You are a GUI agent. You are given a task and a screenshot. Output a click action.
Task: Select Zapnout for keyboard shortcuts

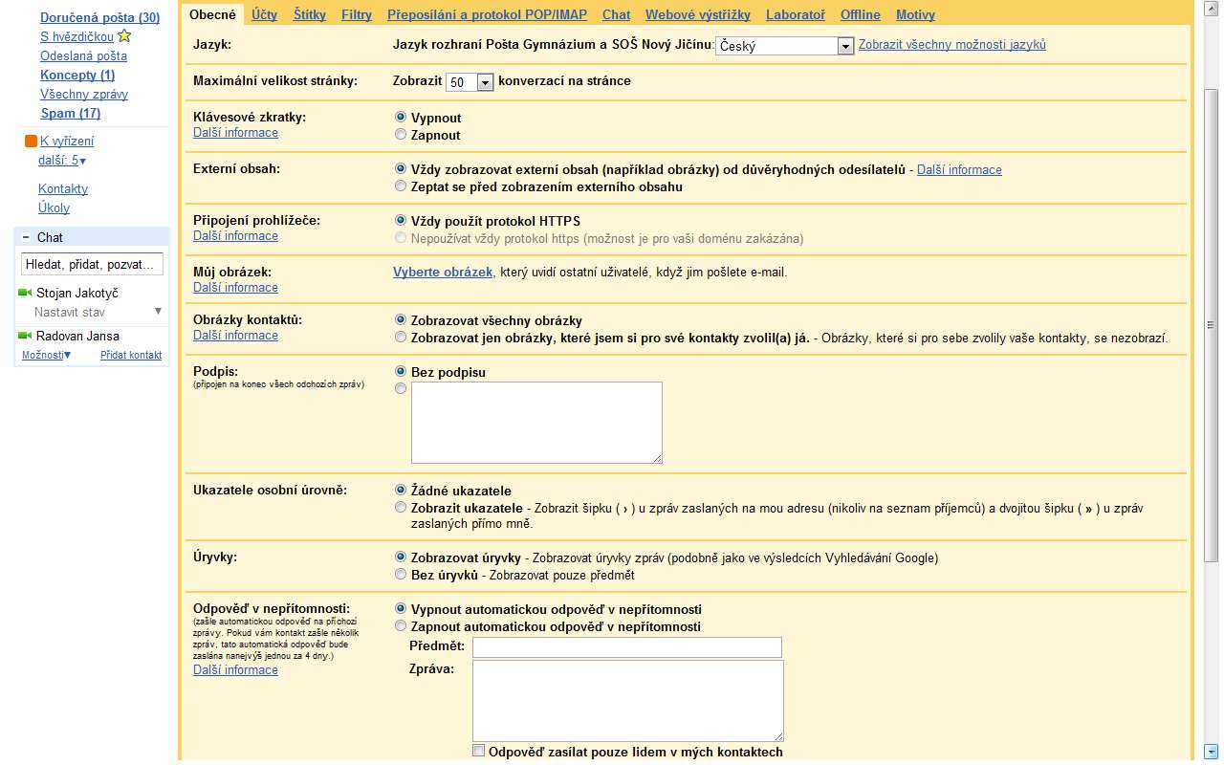[401, 135]
